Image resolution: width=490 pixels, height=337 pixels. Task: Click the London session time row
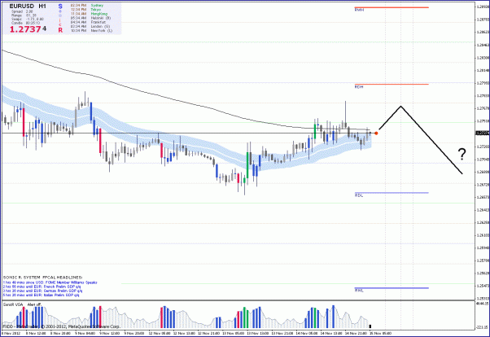pos(90,27)
